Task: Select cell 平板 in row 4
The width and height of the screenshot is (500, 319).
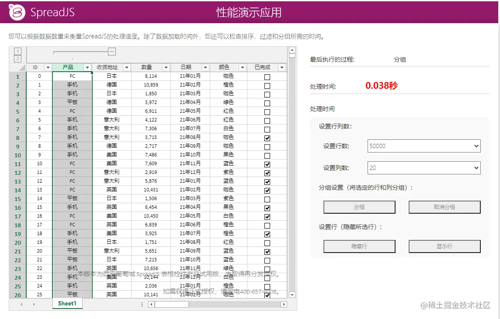Action: click(x=73, y=102)
